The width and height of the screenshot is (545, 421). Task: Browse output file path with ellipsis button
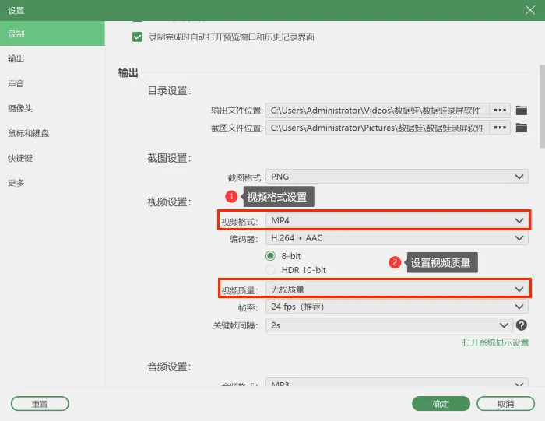500,110
